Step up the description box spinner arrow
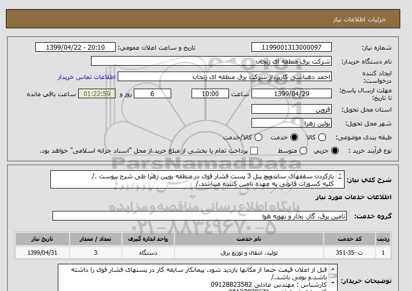Screen dimensions: 412x291 point(340,175)
